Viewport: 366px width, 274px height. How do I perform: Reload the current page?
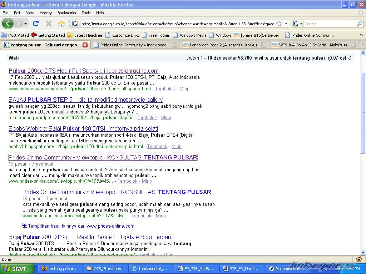36,24
